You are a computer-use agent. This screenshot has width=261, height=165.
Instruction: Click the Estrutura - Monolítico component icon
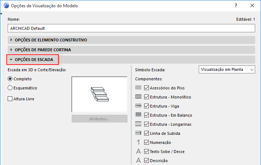click(138, 97)
